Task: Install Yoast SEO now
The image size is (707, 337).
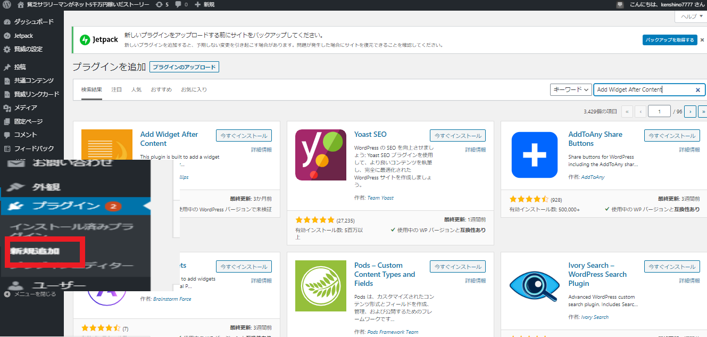Action: pos(458,136)
